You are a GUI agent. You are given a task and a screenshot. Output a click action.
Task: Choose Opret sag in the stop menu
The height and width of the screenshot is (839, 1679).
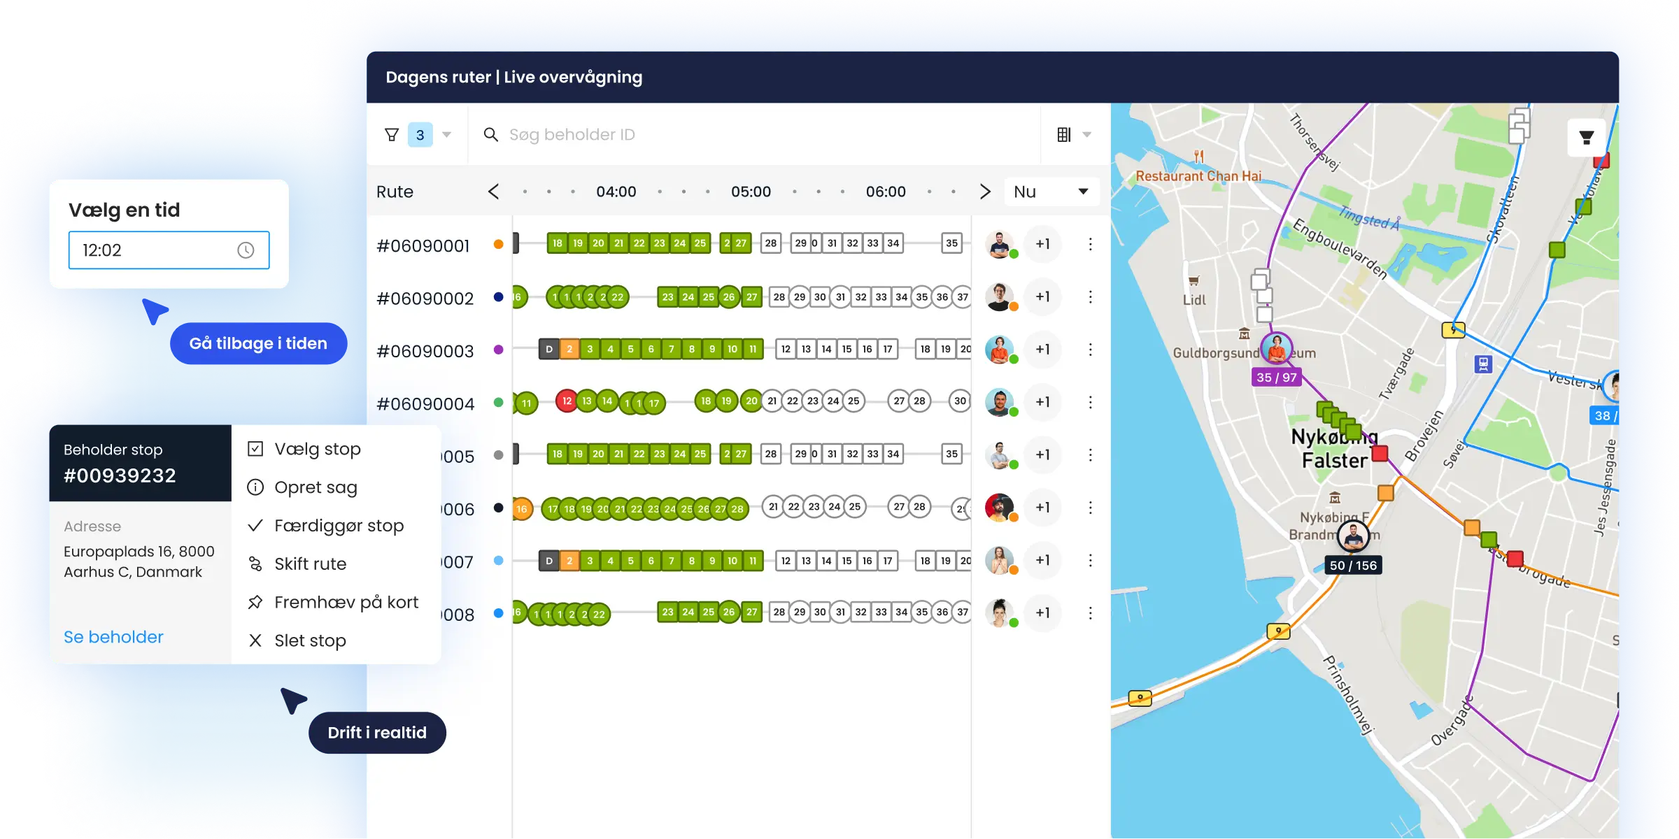click(316, 487)
